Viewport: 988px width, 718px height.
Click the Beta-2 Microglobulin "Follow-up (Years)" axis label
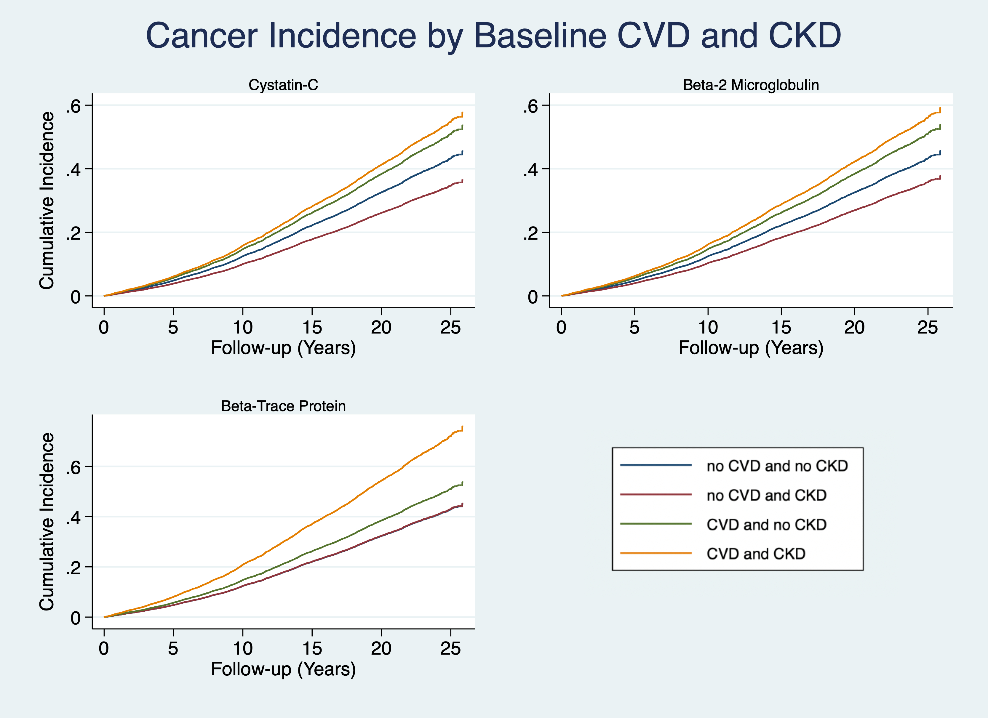tap(751, 348)
